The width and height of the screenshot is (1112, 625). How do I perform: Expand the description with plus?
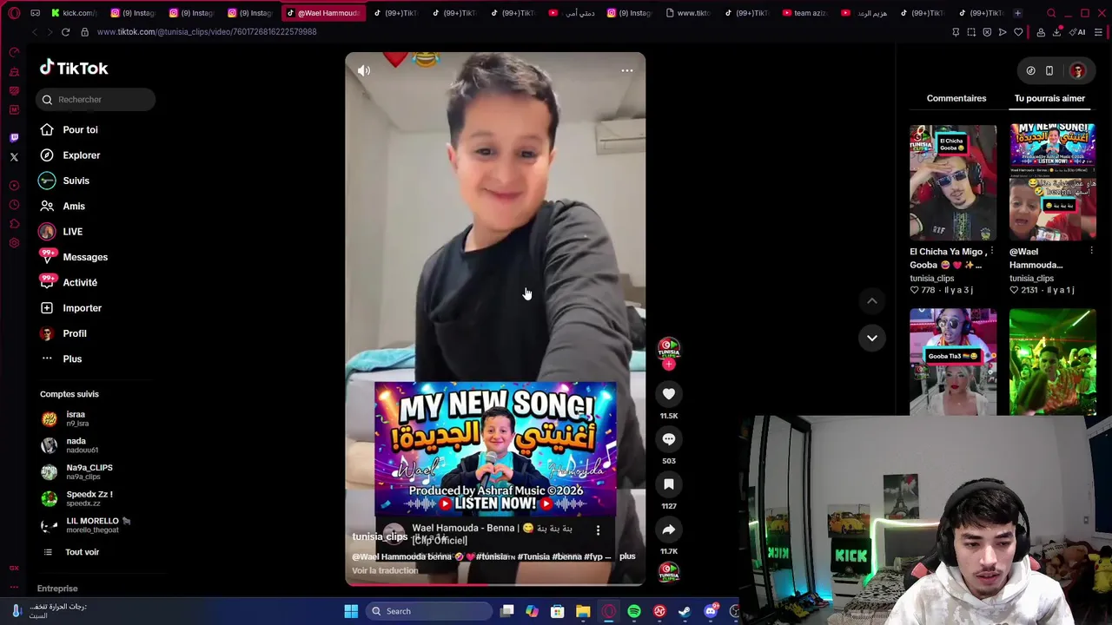[627, 556]
